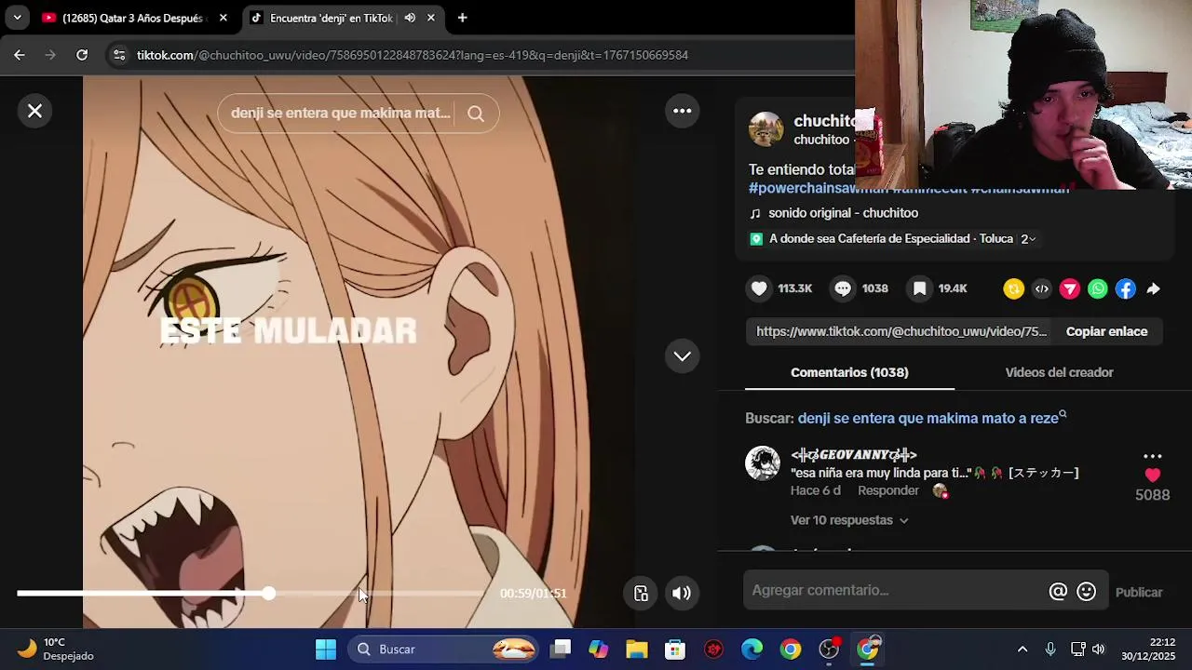Mute the TikTok tab via its speaker icon
The height and width of the screenshot is (670, 1192).
410,18
